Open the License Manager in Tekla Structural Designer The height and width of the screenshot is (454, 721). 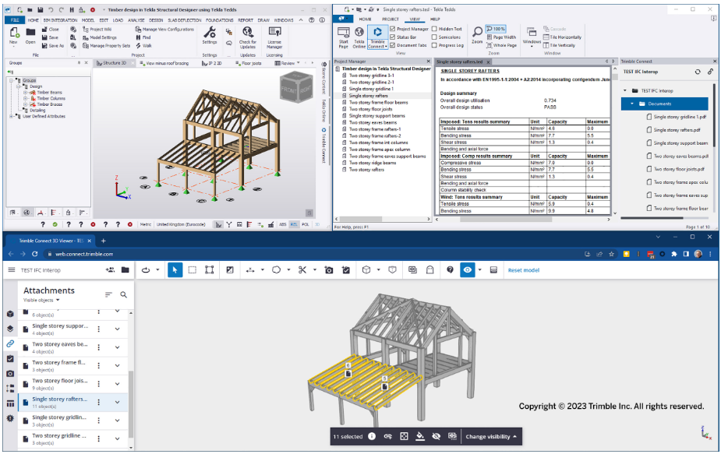point(274,36)
